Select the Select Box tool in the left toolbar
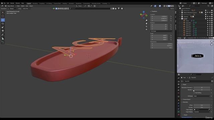This screenshot has height=120, width=214. click(3, 13)
